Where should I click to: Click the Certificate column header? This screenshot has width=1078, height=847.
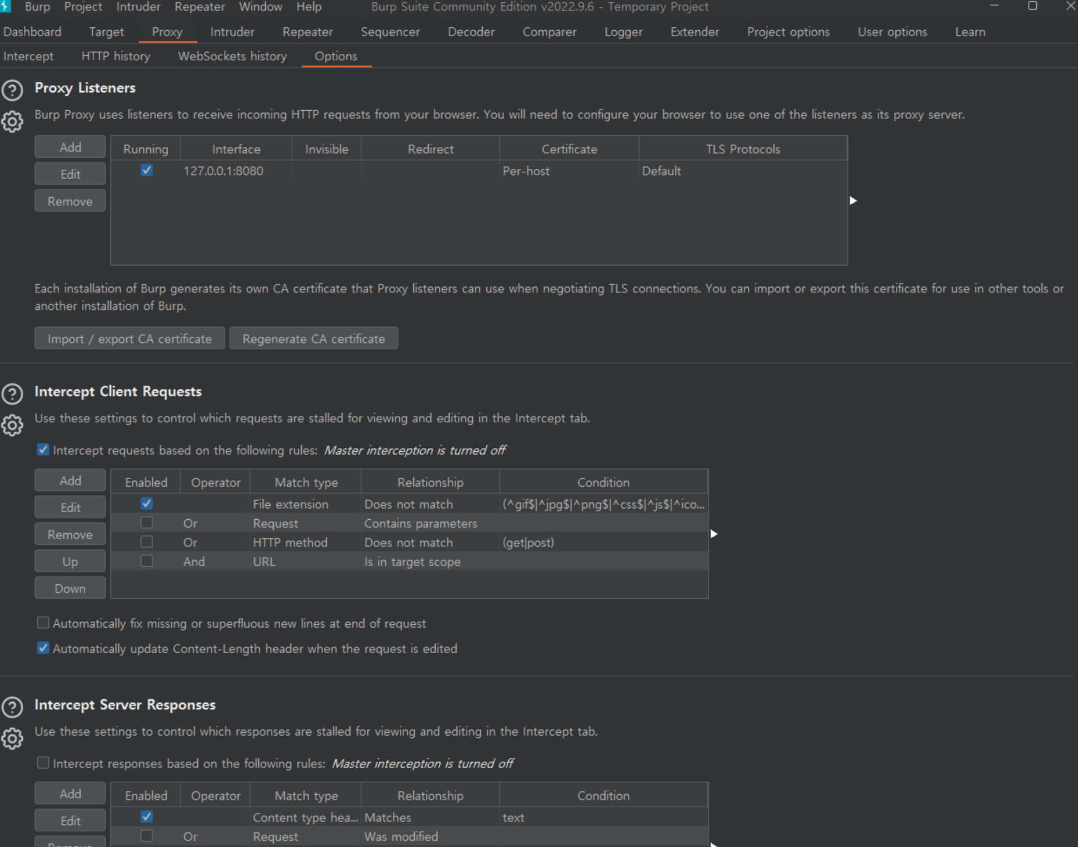[x=569, y=149]
